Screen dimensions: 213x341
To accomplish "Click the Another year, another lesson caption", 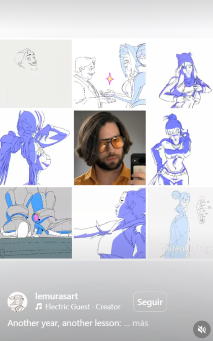I will 64,323.
